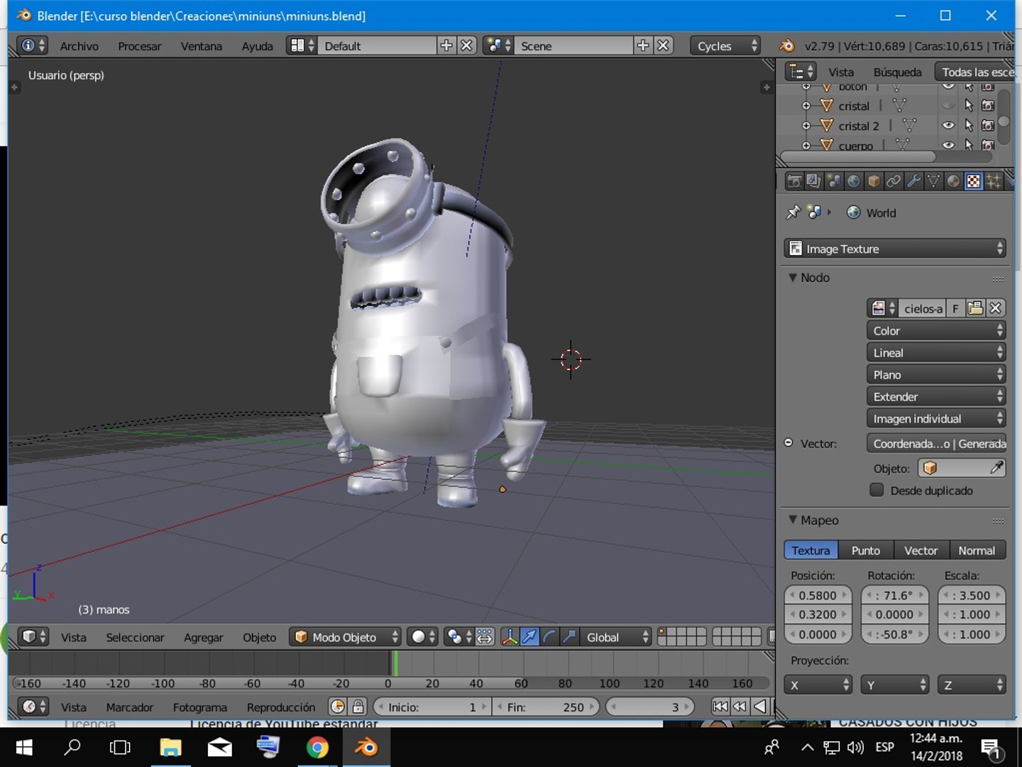
Task: Open the Lineal interpolation dropdown
Action: click(x=936, y=352)
